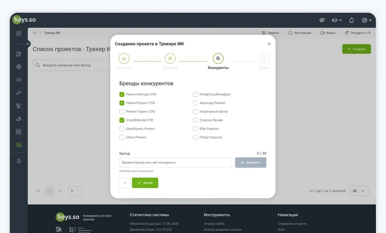This screenshot has height=233, width=386.
Task: Uncheck СтройМастер СПб
Action: 122,120
